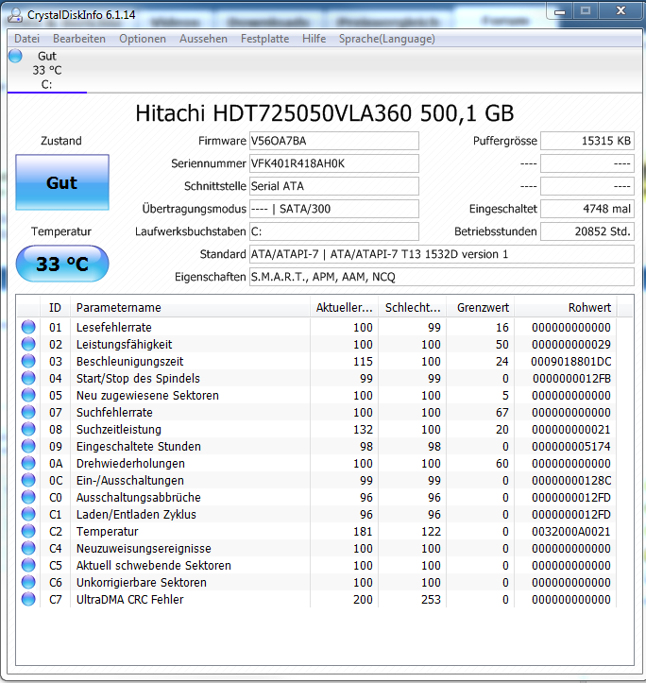Click the Aktueller... column header

coord(344,308)
